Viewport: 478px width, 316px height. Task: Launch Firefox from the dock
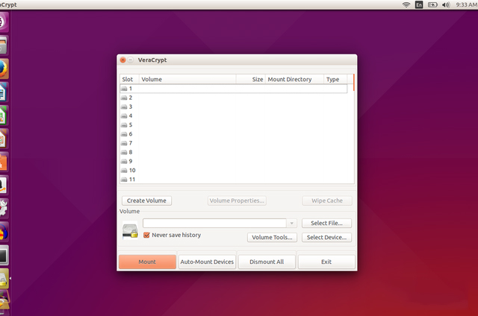coord(3,69)
